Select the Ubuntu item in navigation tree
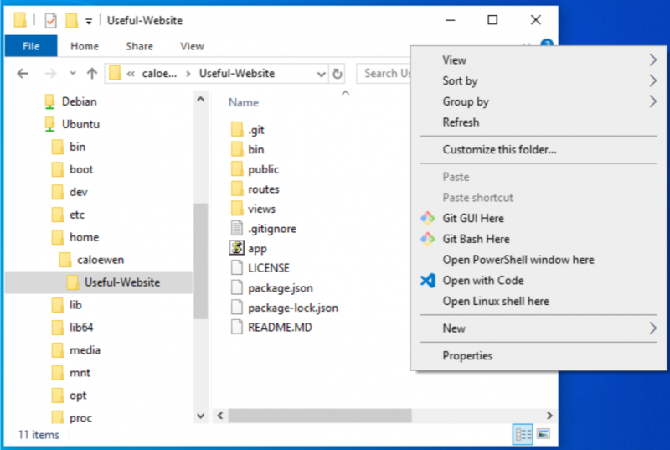Viewport: 670px width, 450px height. click(80, 124)
